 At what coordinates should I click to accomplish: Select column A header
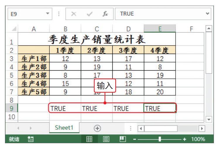coord(34,29)
